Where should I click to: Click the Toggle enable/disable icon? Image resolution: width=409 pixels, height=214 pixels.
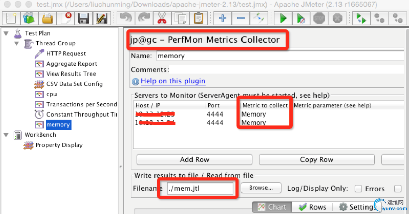(259, 18)
